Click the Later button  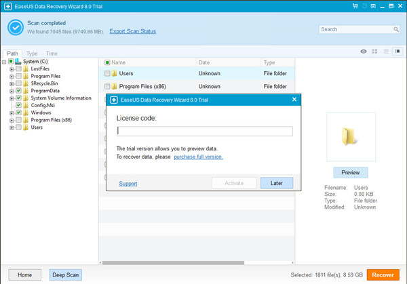(x=277, y=183)
